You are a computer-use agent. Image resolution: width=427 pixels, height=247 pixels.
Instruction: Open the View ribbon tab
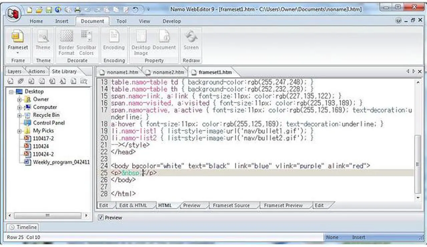click(x=144, y=21)
